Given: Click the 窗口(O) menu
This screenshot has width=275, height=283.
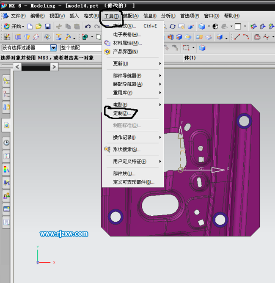Looking at the screenshot, I should click(x=212, y=16).
